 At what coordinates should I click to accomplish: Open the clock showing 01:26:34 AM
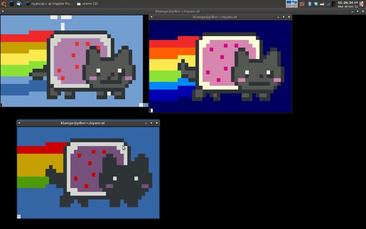click(348, 4)
